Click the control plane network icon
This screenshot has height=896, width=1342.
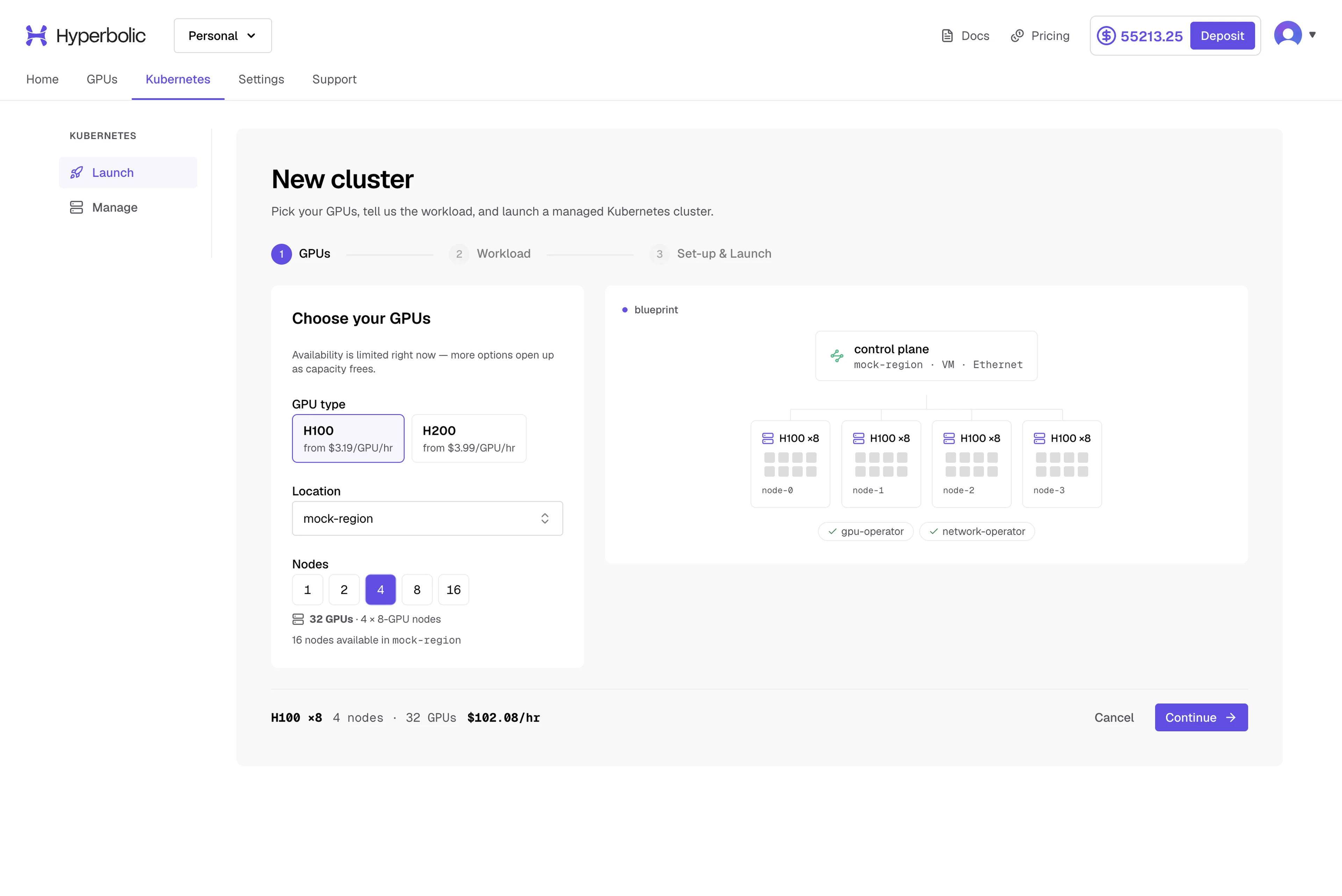(x=837, y=356)
